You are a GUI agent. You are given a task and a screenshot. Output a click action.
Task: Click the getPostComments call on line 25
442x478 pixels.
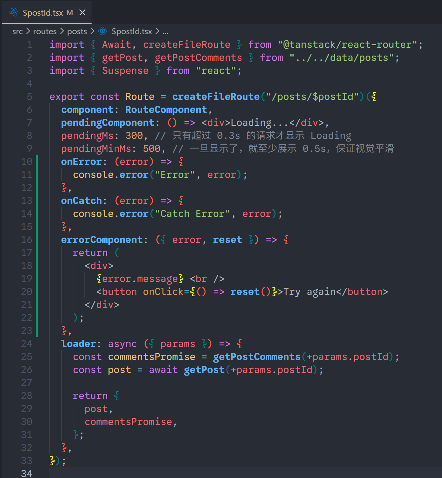pos(257,357)
